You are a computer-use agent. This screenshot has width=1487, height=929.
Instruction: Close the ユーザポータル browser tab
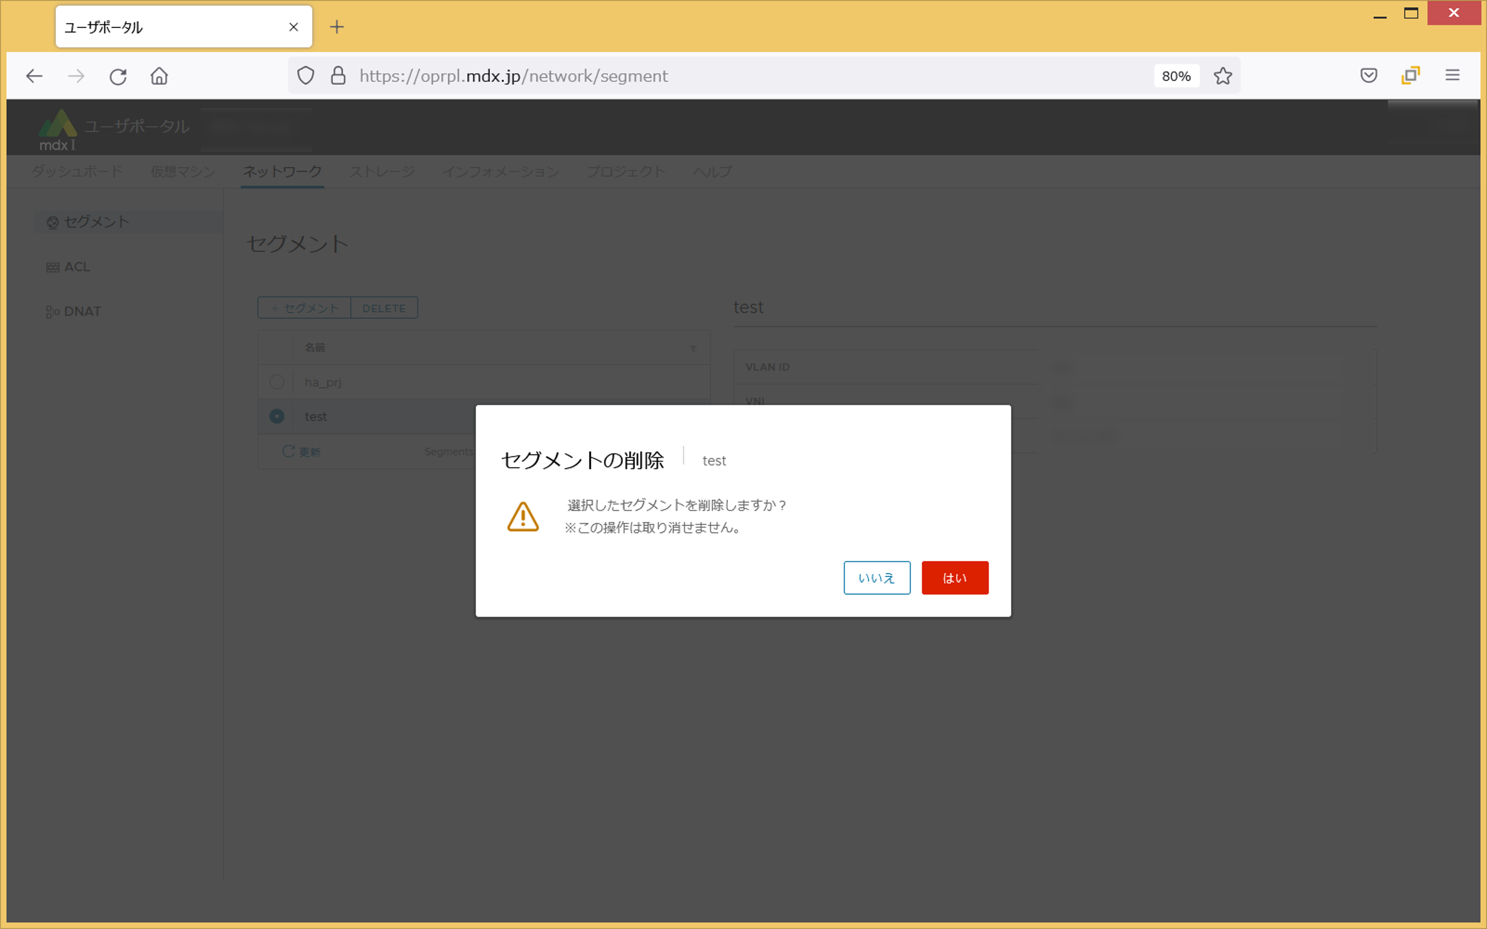point(294,27)
